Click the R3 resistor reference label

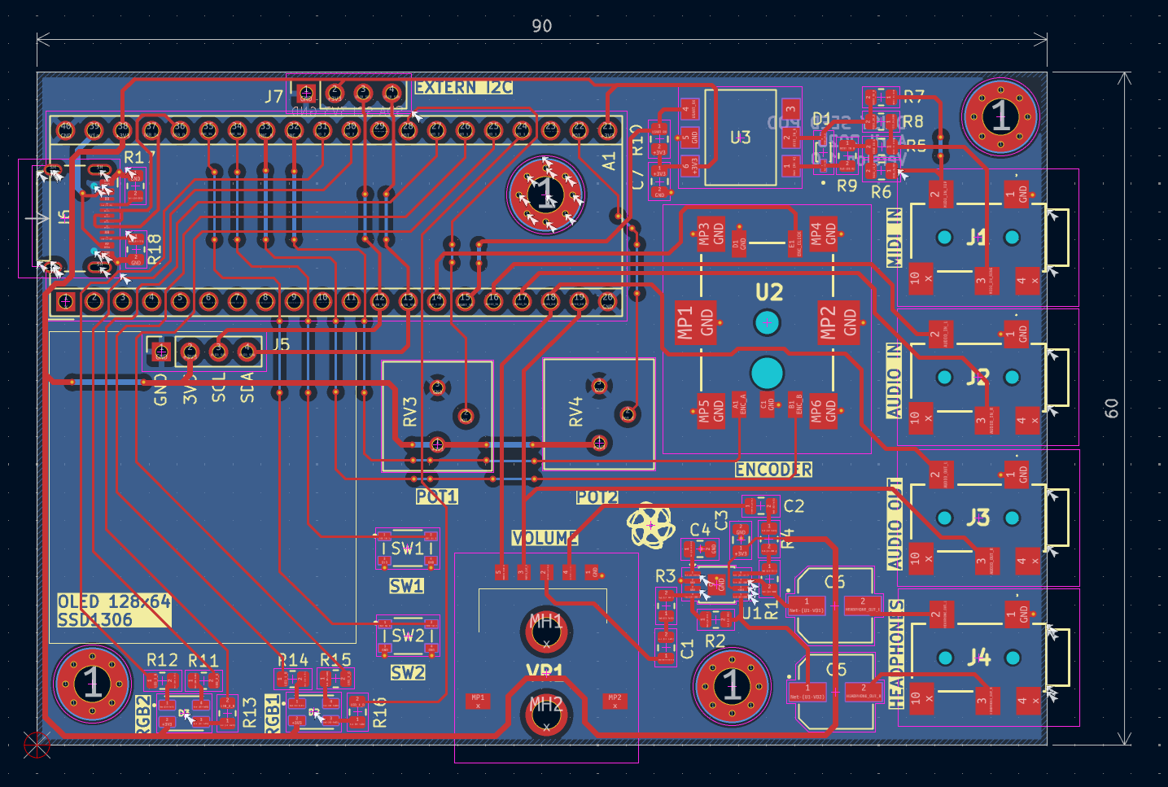[x=666, y=576]
